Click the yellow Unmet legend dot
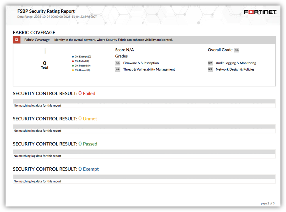This screenshot has width=286, height=212. [x=73, y=70]
